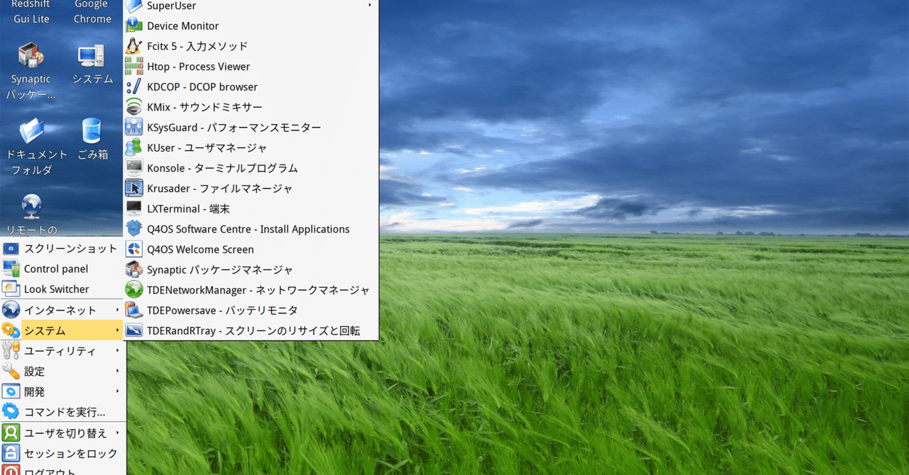Launch Q4OS Software Centre - Install Applications

click(x=251, y=229)
